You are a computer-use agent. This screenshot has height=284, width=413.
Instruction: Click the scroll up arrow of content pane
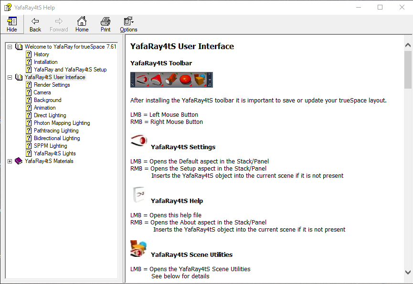click(408, 45)
